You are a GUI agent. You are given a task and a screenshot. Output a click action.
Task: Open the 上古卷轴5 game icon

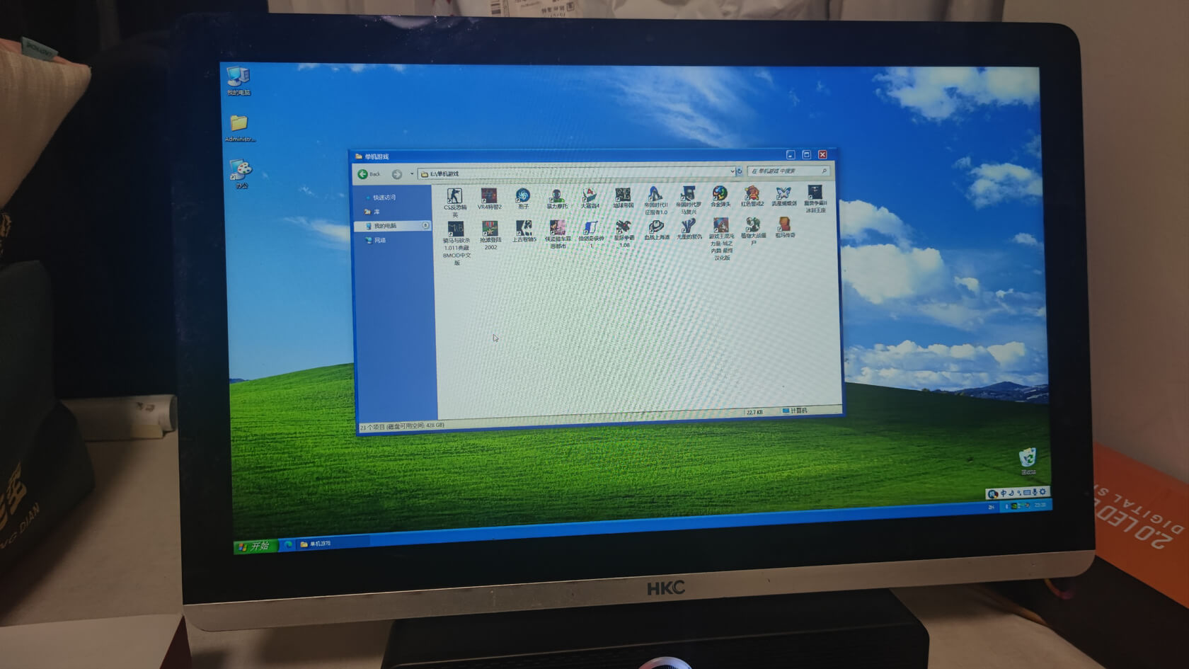524,232
